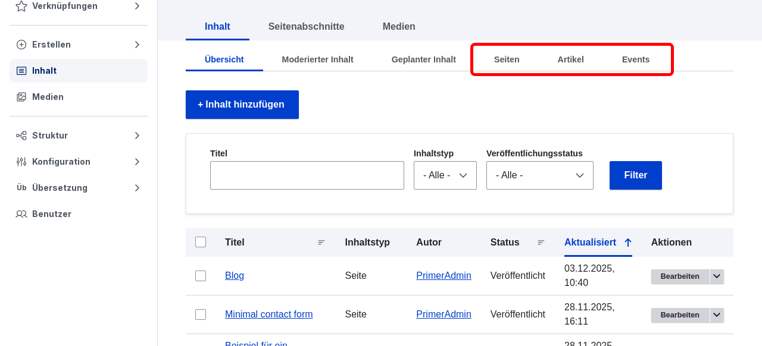Click the Medien sidebar image icon
The height and width of the screenshot is (346, 762).
(x=21, y=97)
